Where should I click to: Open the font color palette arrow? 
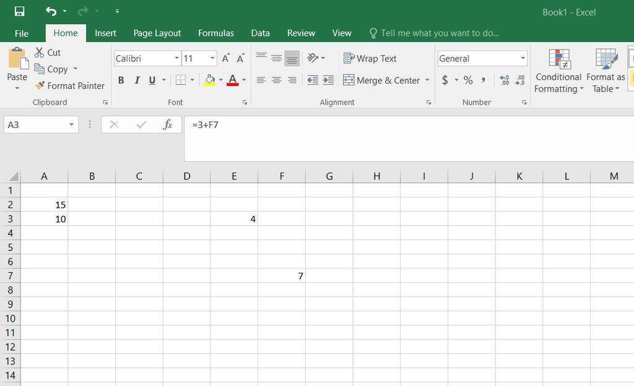pos(244,80)
